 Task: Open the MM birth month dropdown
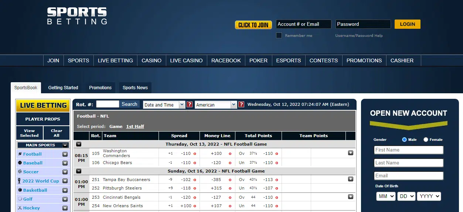point(386,196)
